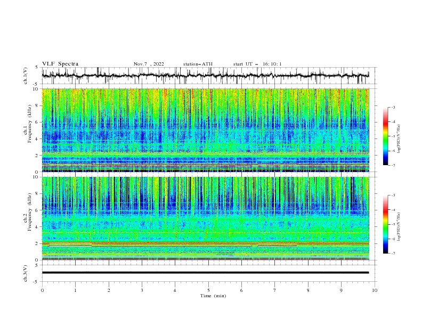This screenshot has height=326, width=422.
Task: Click the ch.1 "Frequency (kHz)" axis label
Action: point(30,124)
